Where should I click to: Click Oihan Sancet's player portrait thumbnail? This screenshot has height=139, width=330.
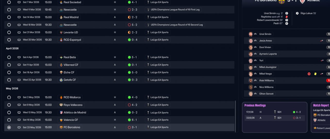click(x=251, y=94)
